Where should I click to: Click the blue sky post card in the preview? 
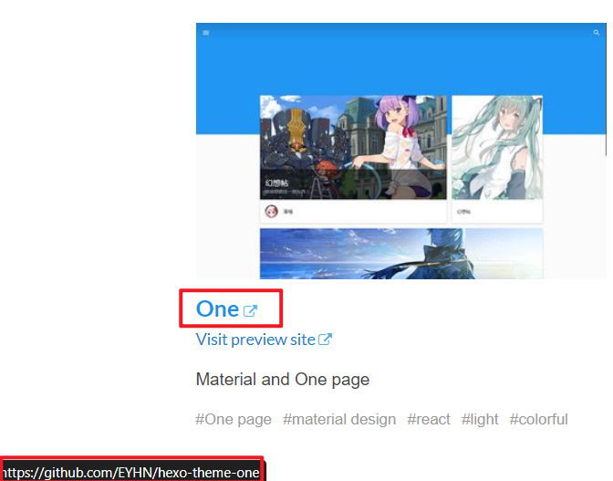[x=401, y=254]
